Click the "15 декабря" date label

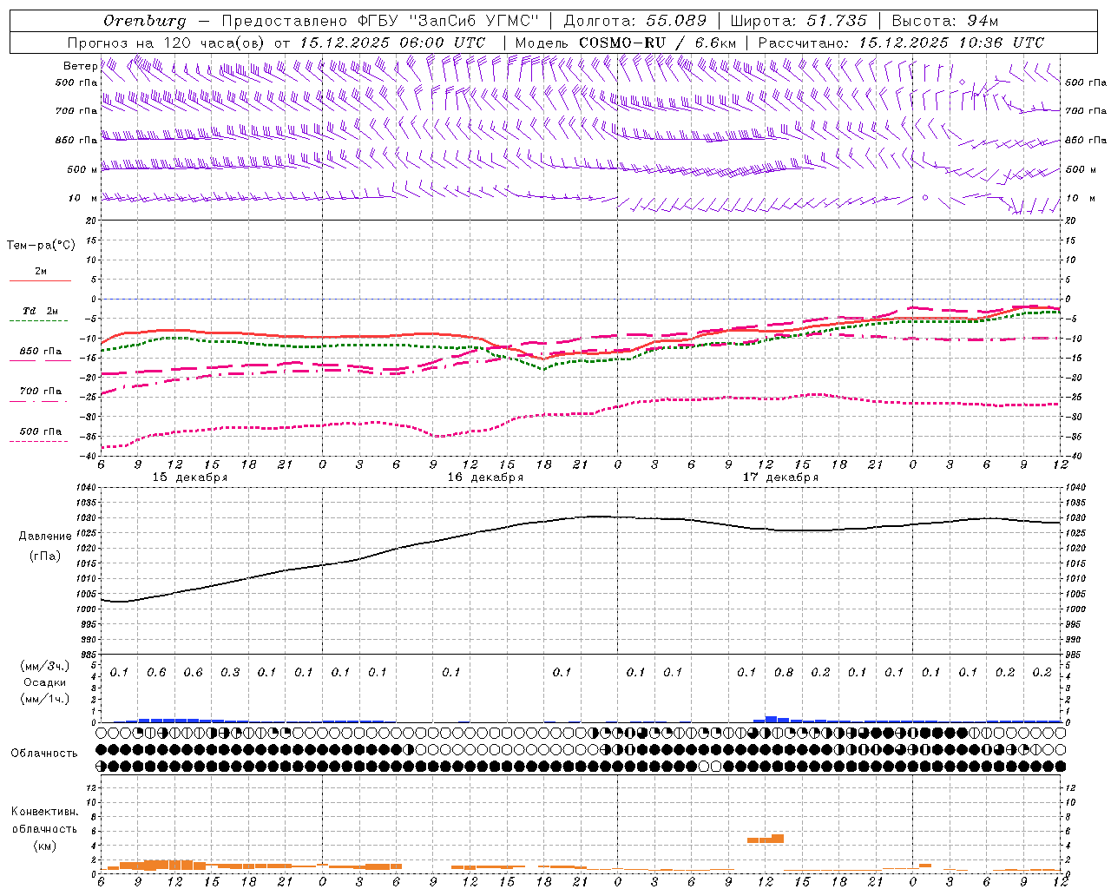coord(190,477)
